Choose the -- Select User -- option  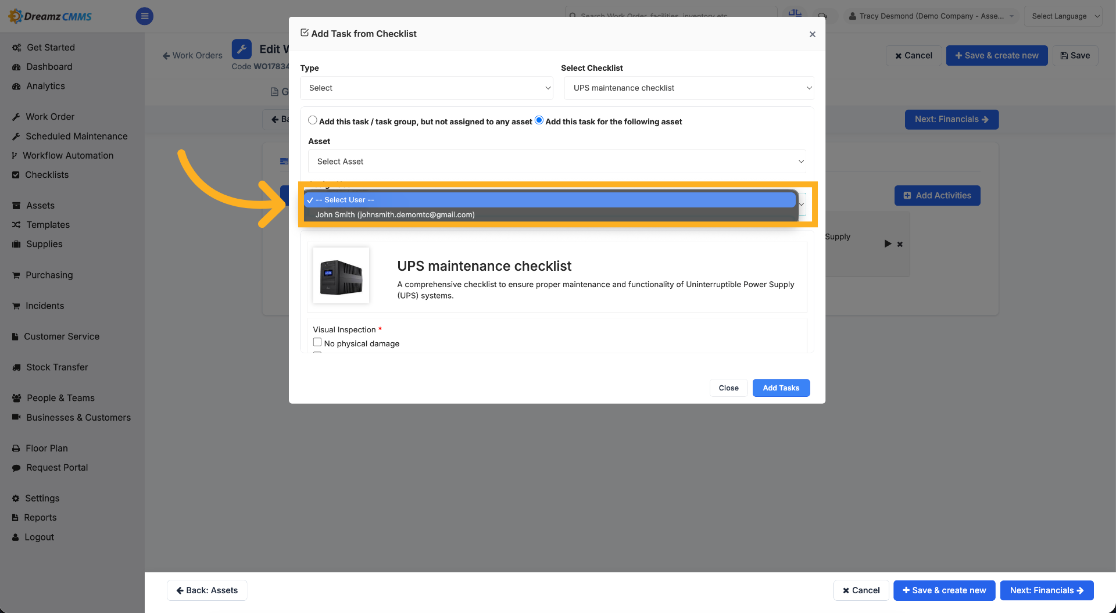[x=550, y=200]
